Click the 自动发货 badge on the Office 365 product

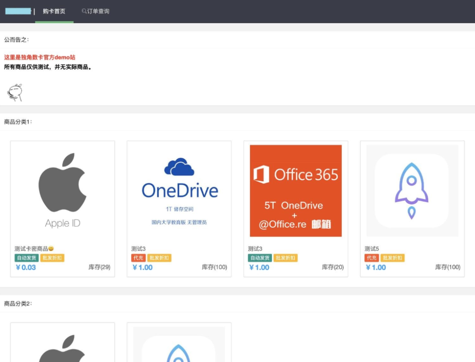click(x=259, y=258)
